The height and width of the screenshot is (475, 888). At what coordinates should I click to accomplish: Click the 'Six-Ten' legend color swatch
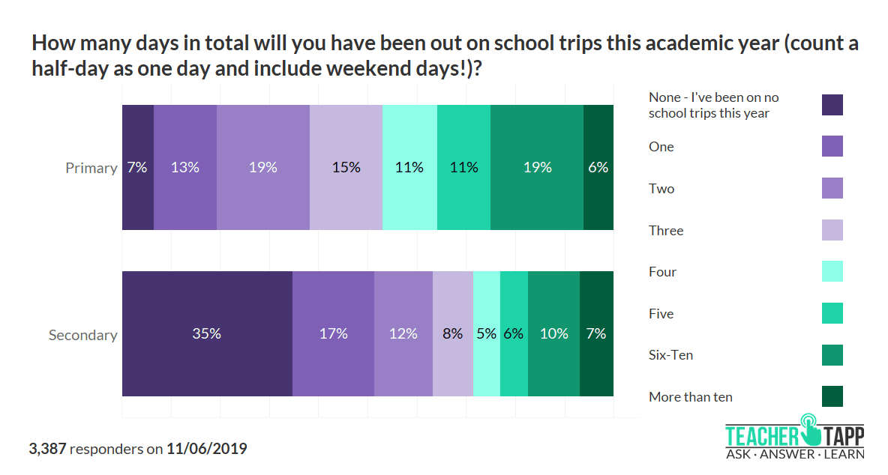[832, 355]
